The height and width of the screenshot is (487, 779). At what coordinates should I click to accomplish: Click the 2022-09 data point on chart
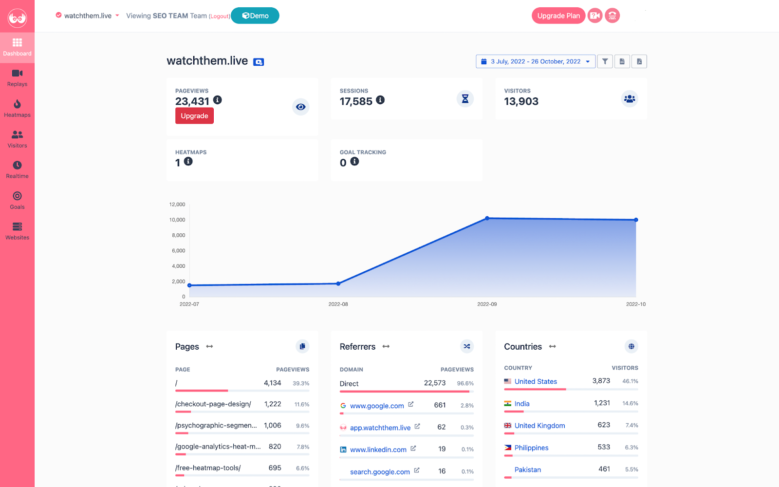487,218
